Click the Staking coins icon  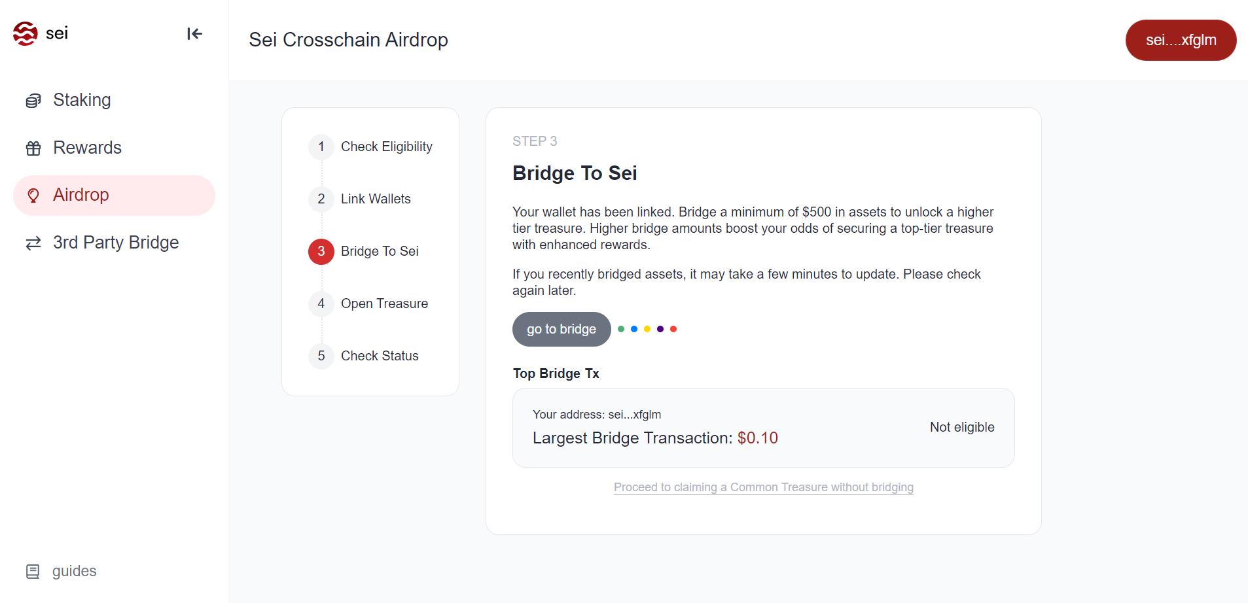click(x=33, y=101)
